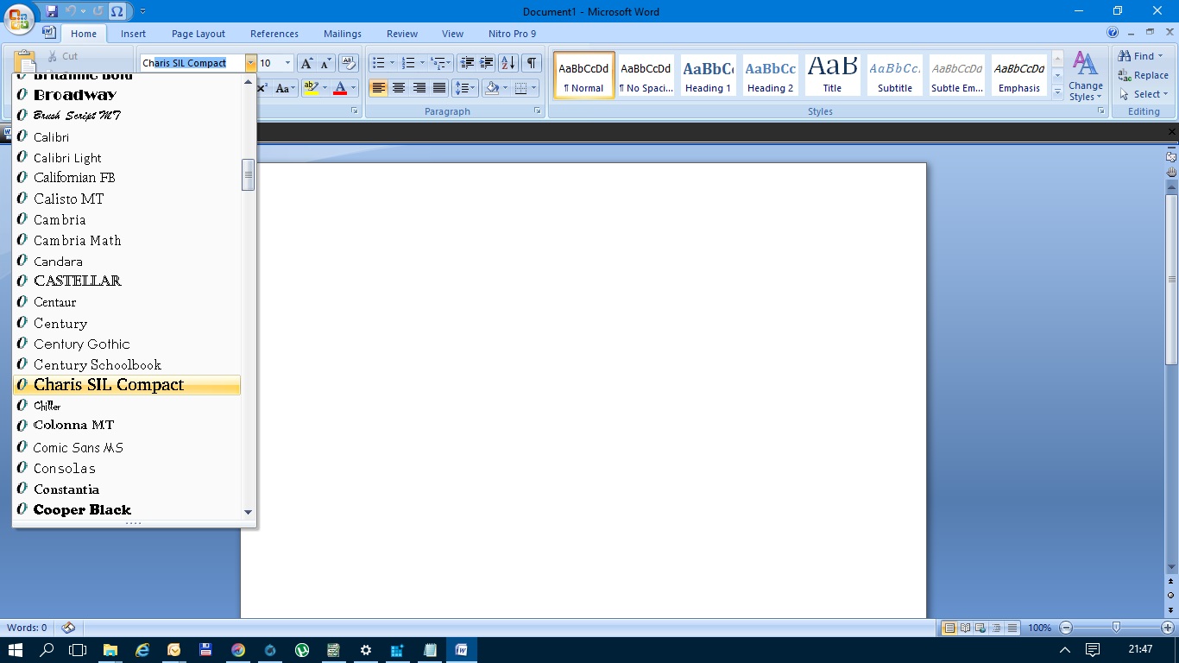Open Find dropdown arrow
The height and width of the screenshot is (663, 1179).
1161,56
